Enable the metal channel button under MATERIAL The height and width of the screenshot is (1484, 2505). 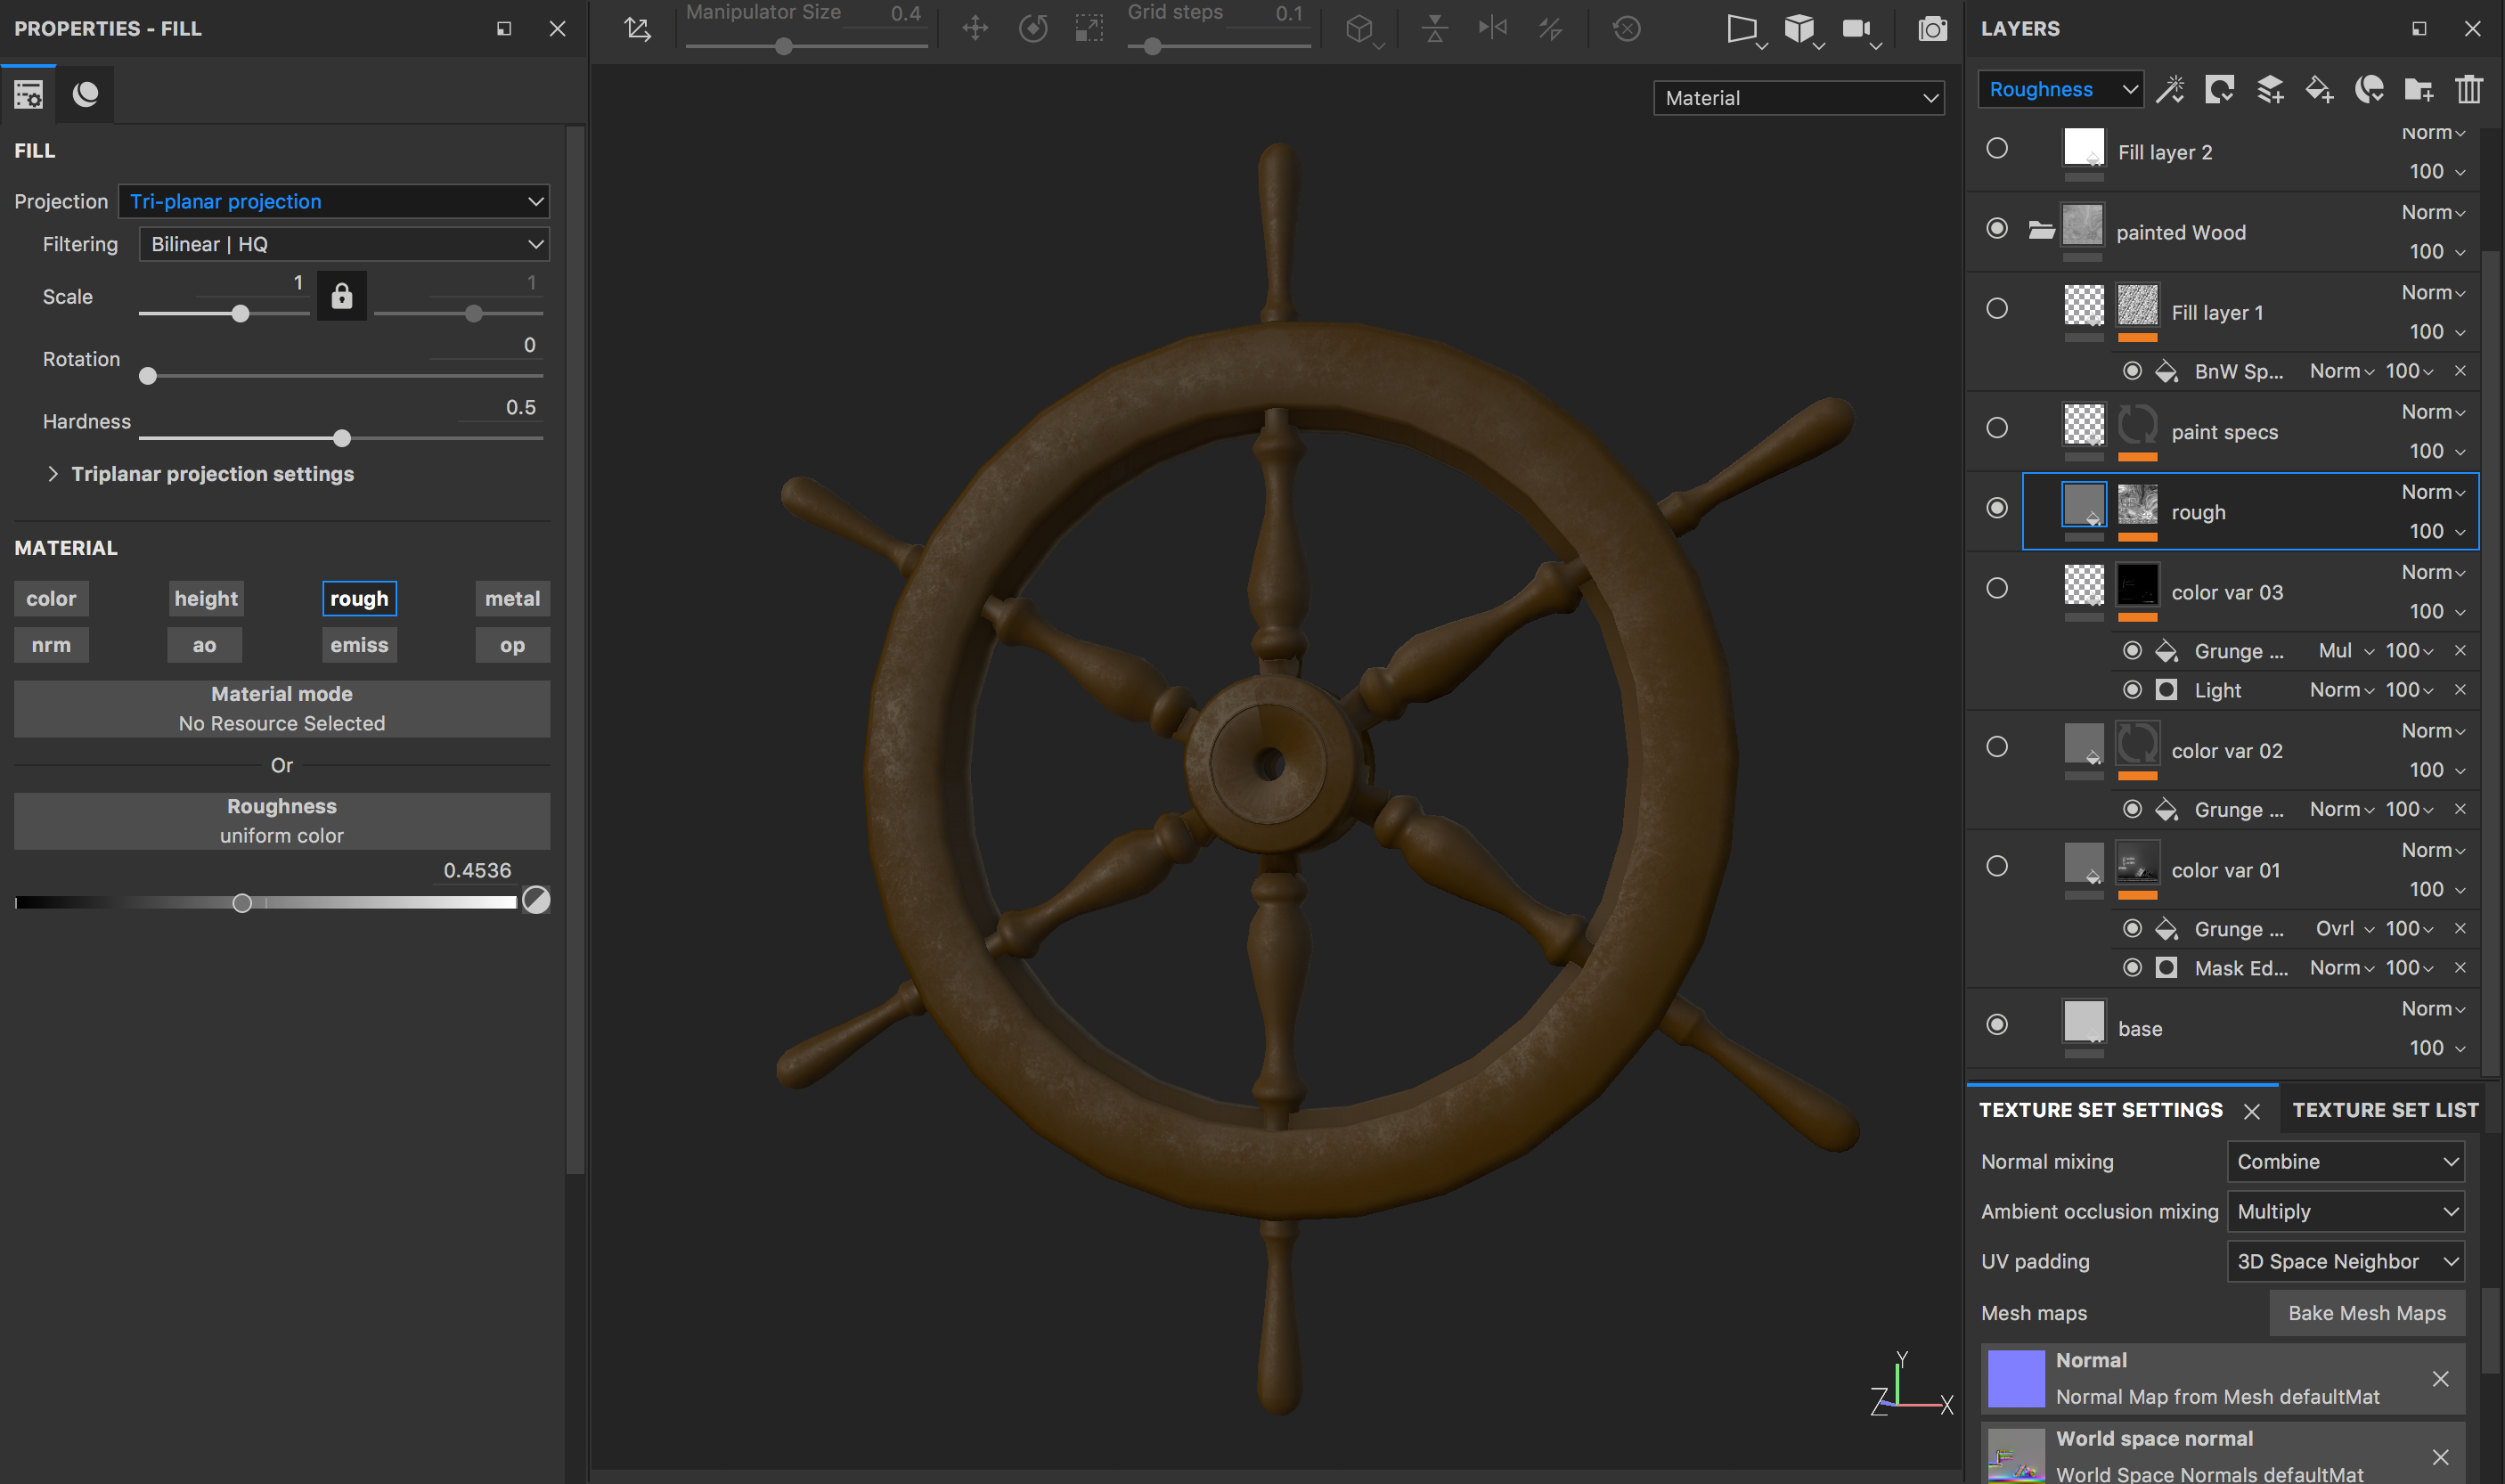[511, 598]
